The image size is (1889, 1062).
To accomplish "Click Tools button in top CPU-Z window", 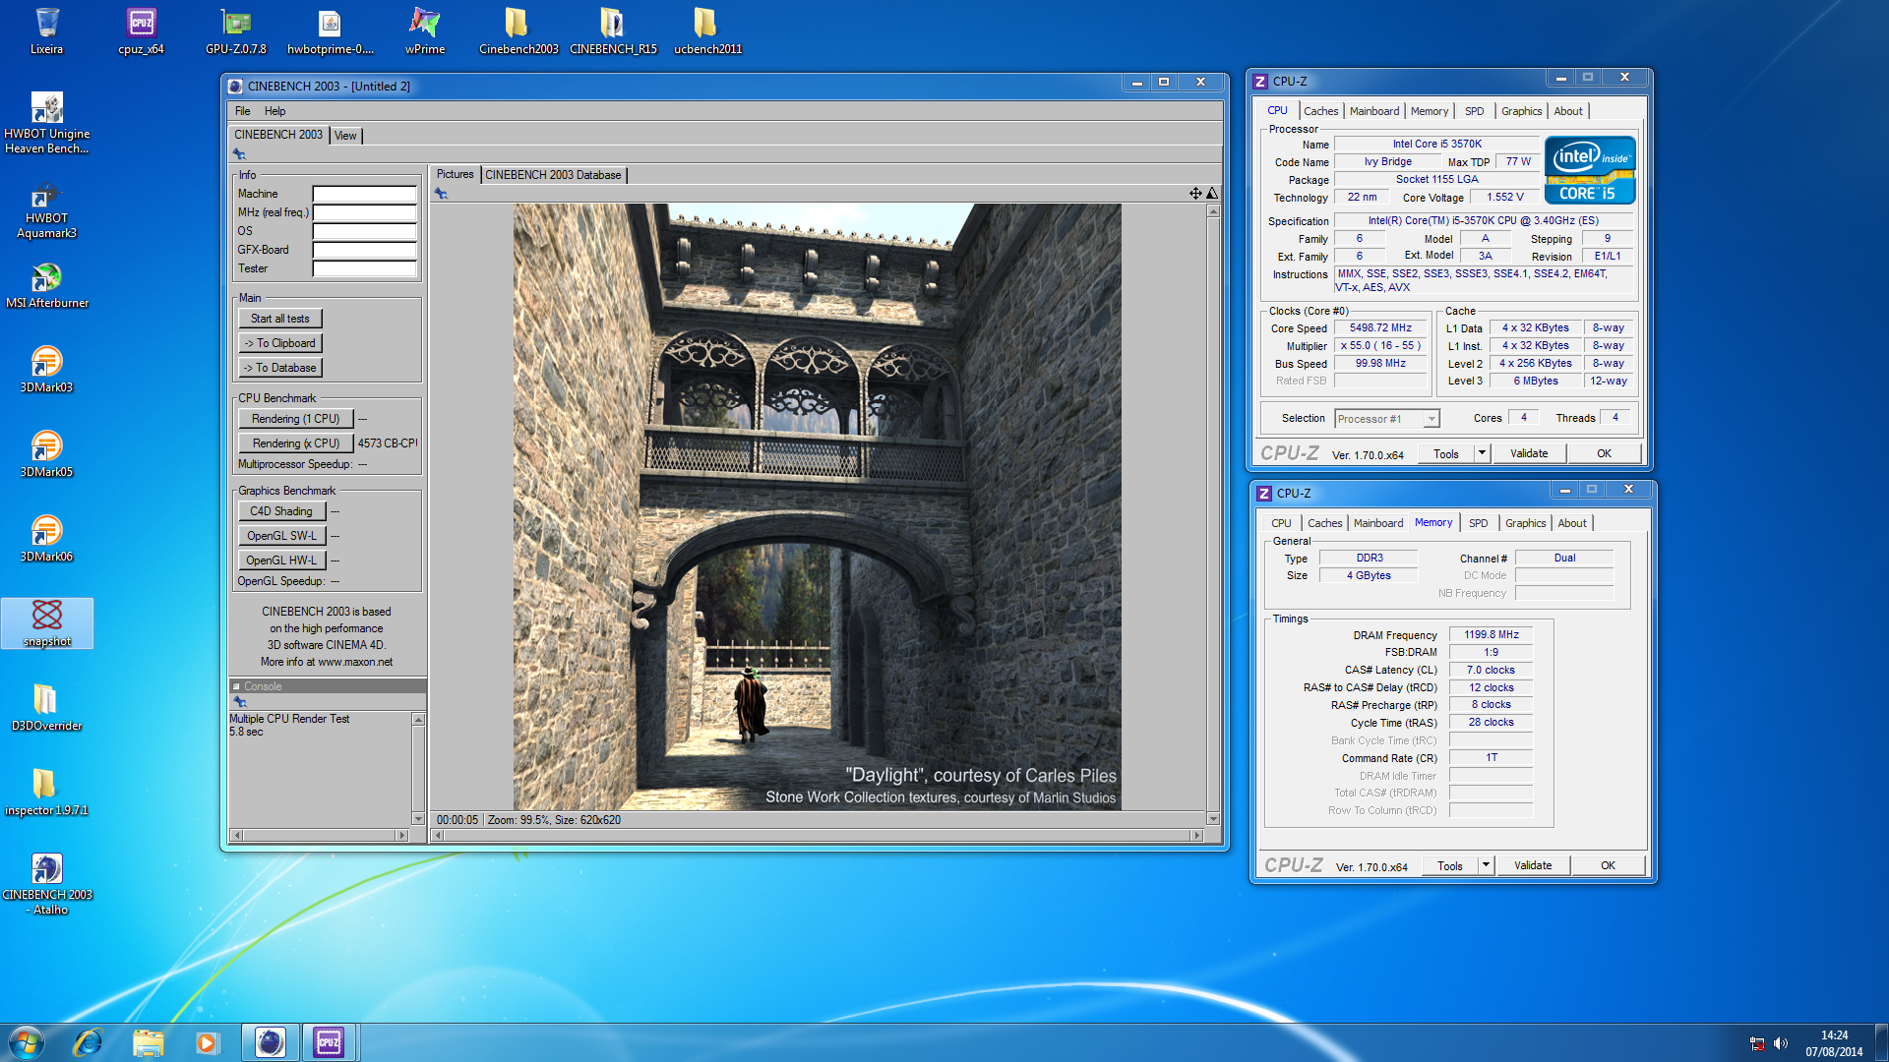I will pyautogui.click(x=1446, y=453).
